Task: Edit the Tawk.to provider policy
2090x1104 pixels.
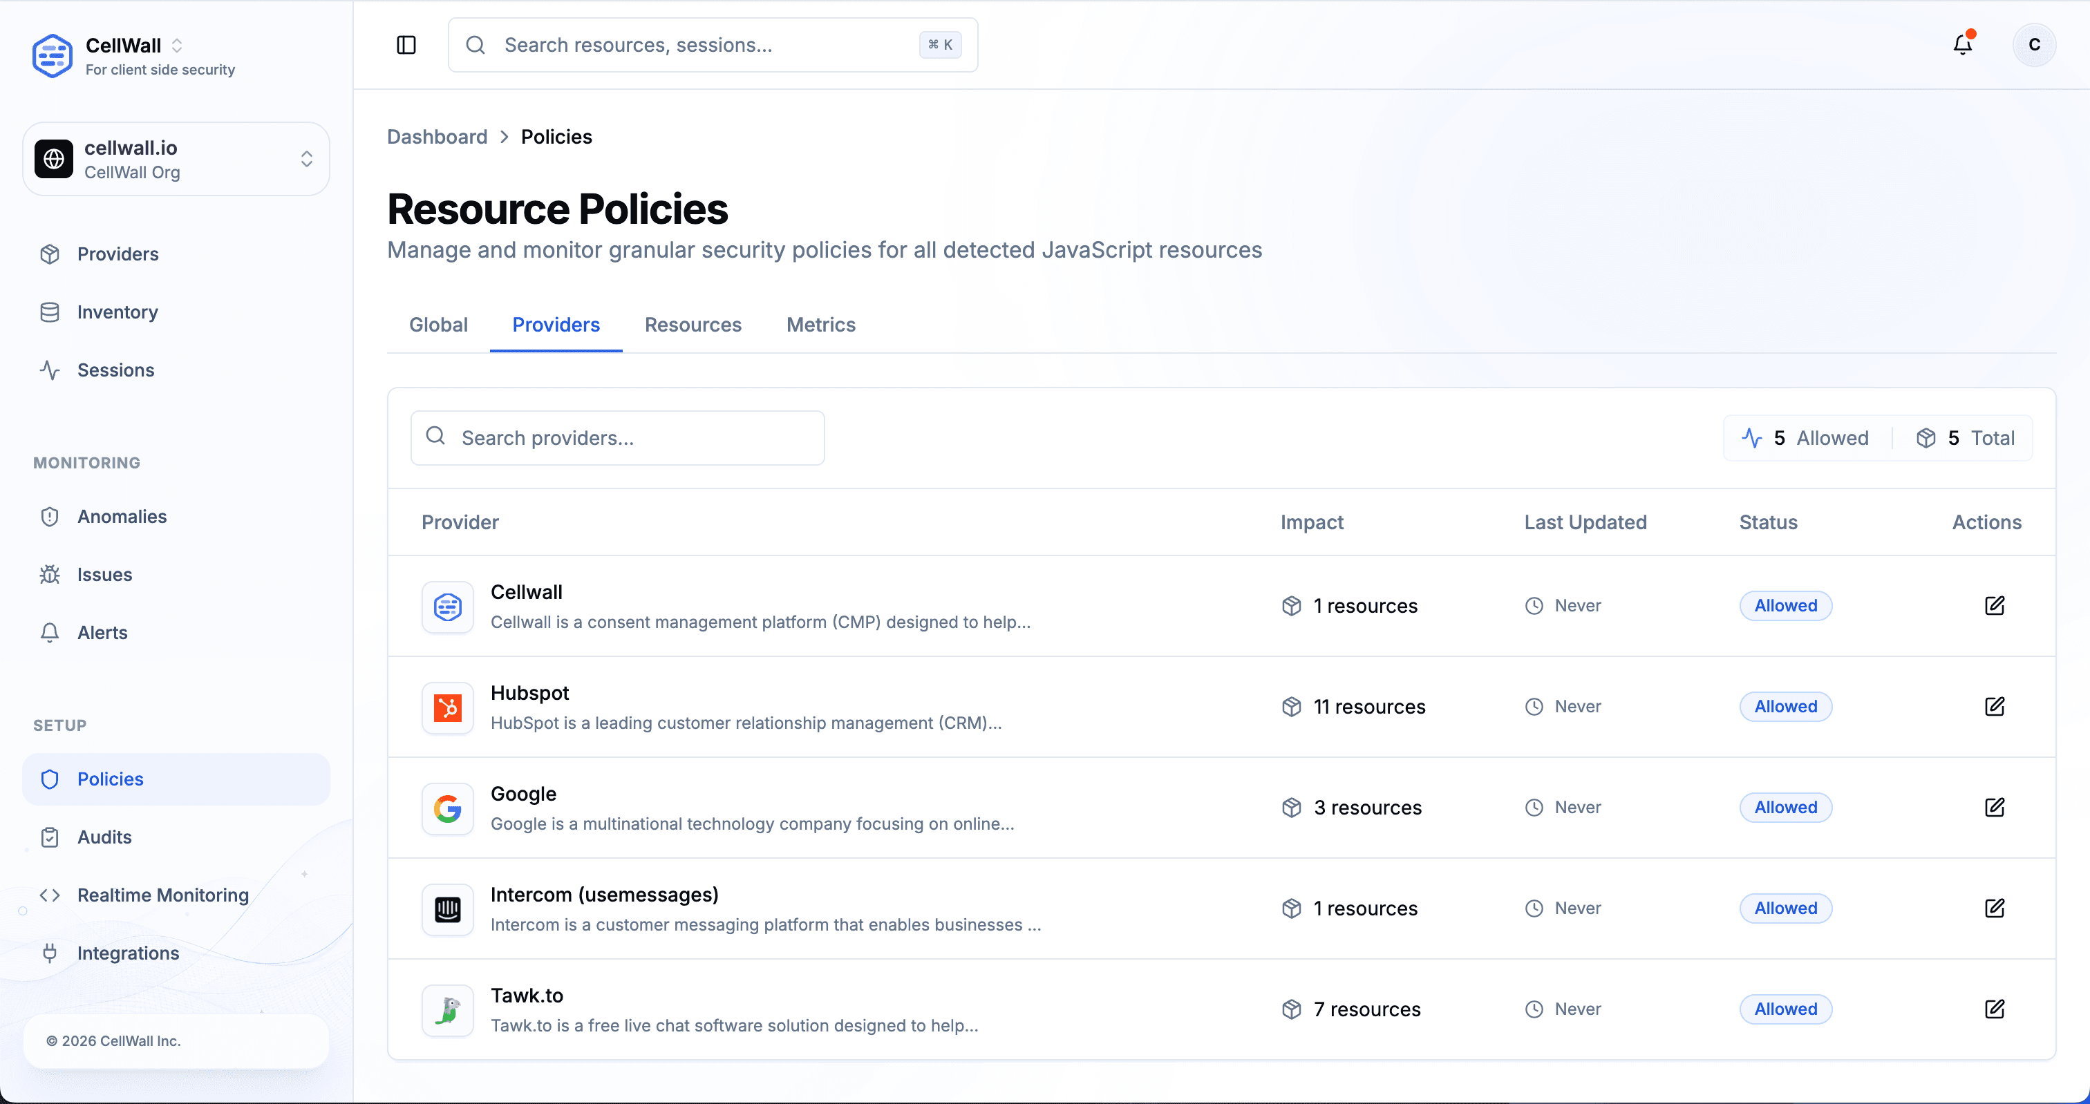Action: coord(1994,1009)
